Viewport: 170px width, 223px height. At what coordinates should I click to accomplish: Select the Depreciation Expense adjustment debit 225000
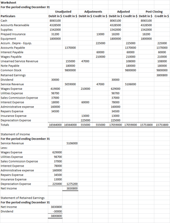point(85,120)
